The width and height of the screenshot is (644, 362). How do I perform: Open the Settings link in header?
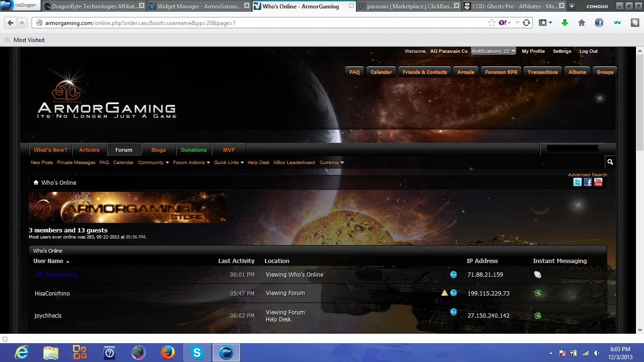click(x=562, y=51)
